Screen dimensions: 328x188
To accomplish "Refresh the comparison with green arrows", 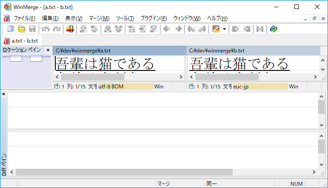I will tap(273, 29).
